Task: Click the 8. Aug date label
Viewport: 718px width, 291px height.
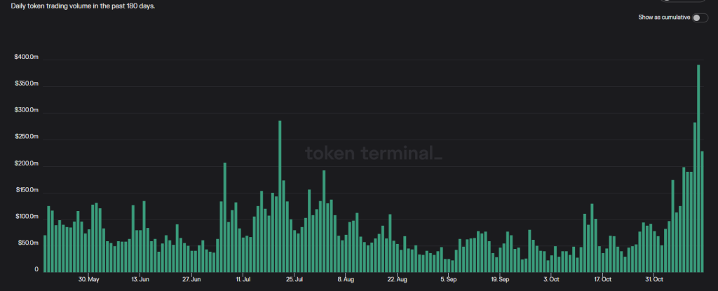Action: pyautogui.click(x=346, y=279)
